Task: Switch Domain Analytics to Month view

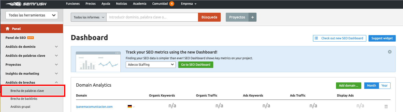Action: tap(371, 86)
